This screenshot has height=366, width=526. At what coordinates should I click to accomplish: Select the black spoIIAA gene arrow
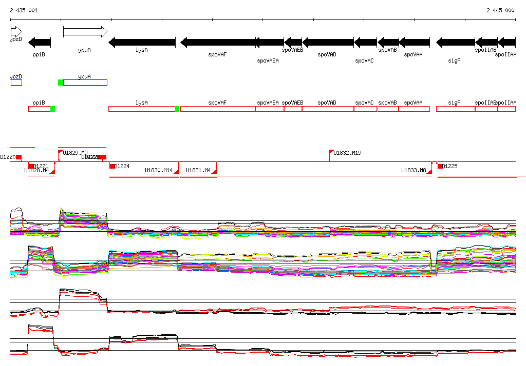[506, 43]
